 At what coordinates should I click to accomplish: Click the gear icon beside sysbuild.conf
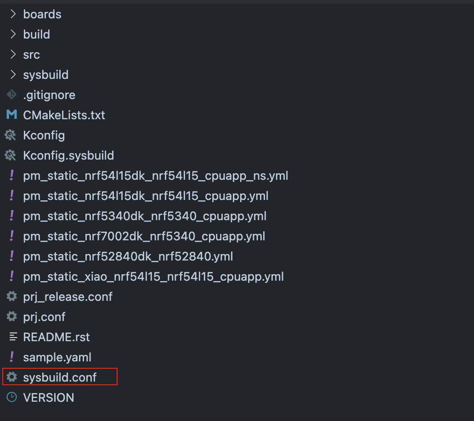11,377
